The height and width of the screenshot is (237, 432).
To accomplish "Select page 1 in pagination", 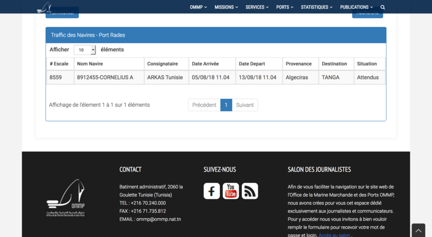I will coord(226,105).
